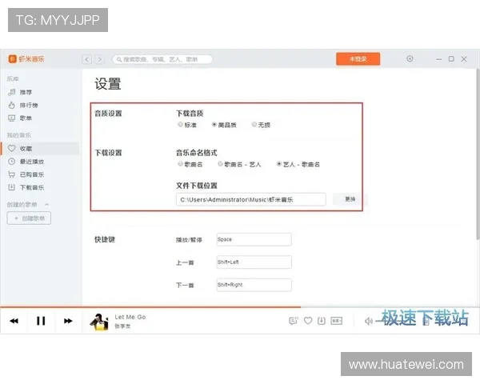Viewport: 480px width, 384px height.
Task: Click the cart icon beside 已购音乐
Action: 11,174
